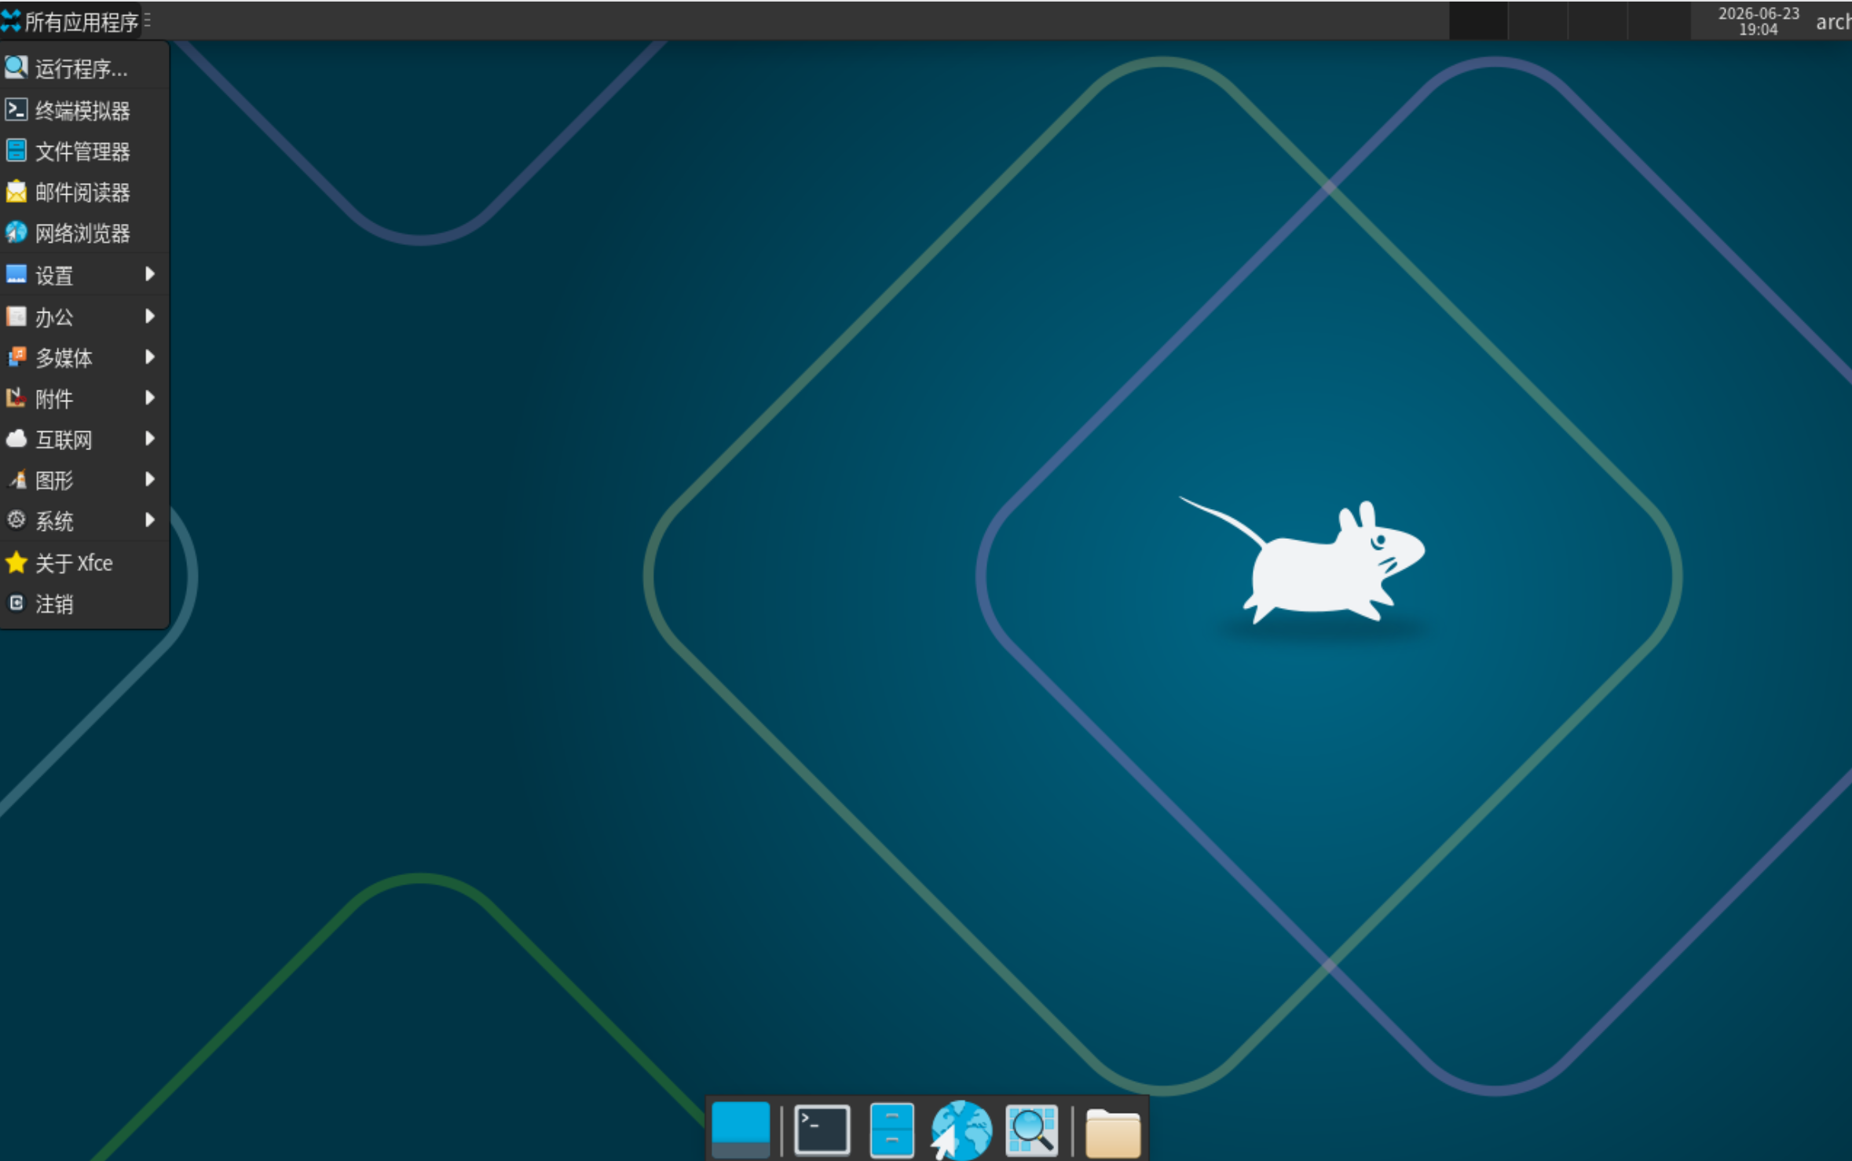The image size is (1852, 1161).
Task: Open home folder icon in dock
Action: (1113, 1133)
